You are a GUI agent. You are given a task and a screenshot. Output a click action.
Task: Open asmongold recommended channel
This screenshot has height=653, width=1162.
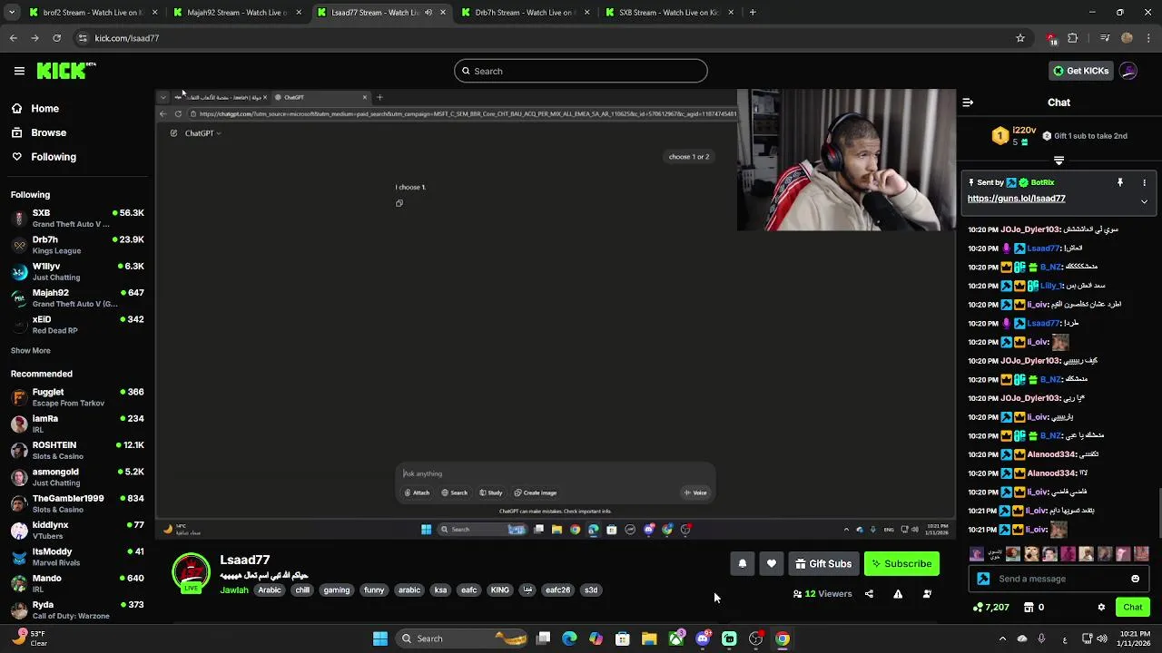[77, 477]
